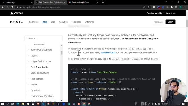Close the Home page tab
Image resolution: width=188 pixels, height=106 pixels.
click(x=32, y=2)
